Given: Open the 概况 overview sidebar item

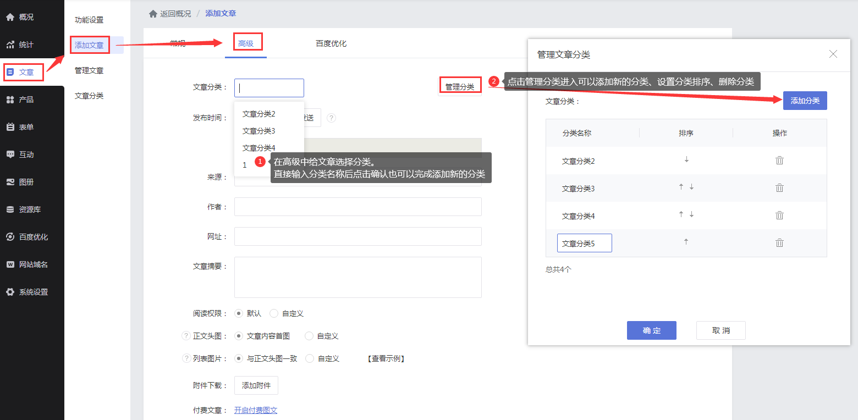Looking at the screenshot, I should coord(32,17).
